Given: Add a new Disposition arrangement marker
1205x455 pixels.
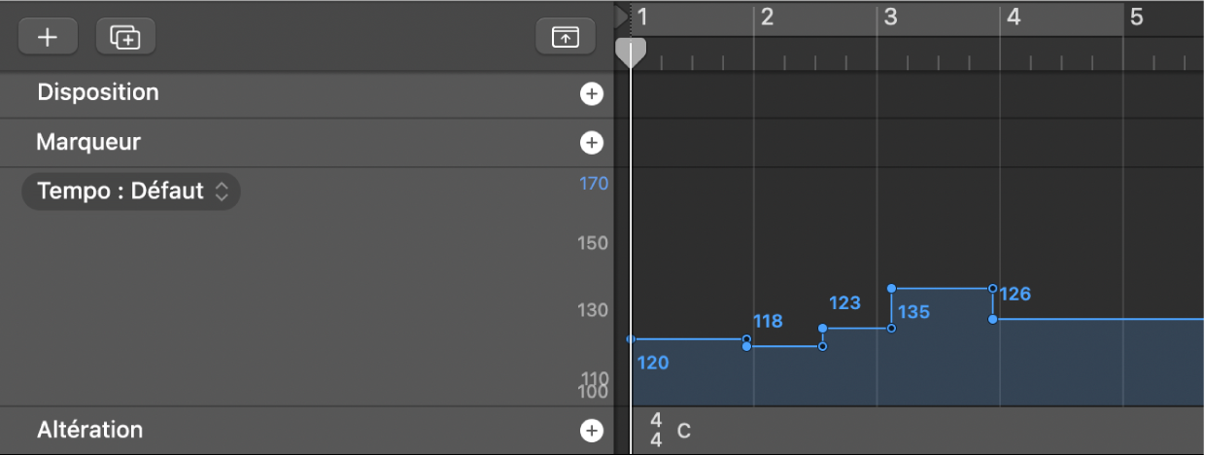Looking at the screenshot, I should click(x=591, y=94).
